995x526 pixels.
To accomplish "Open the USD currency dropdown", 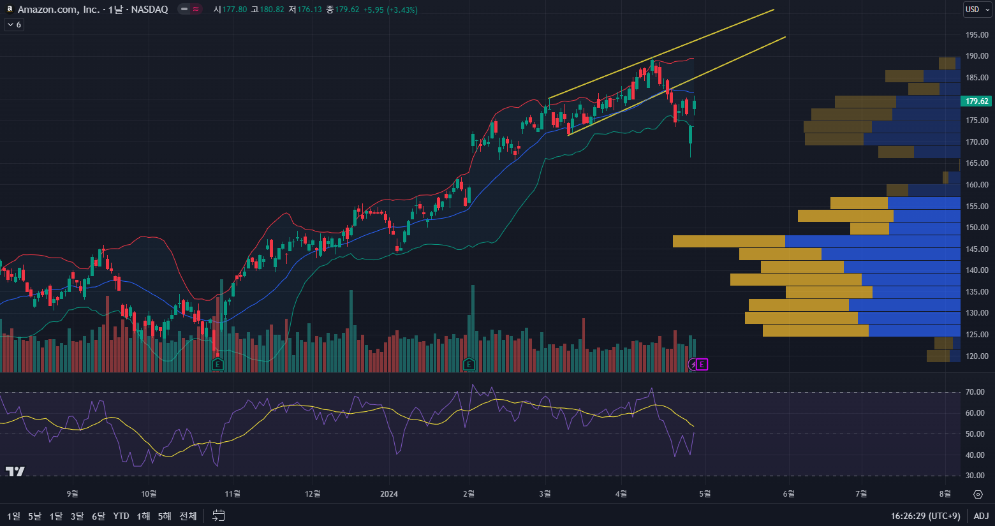I will pos(977,9).
